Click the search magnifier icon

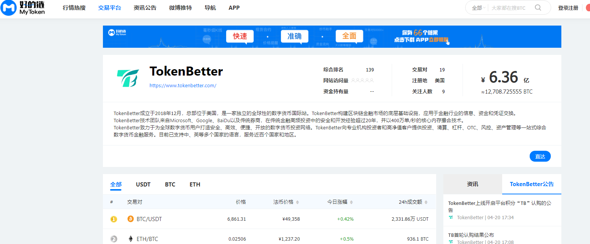click(x=538, y=8)
